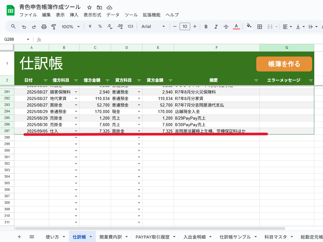The image size is (323, 242).
Task: Open the 100% zoom dropdown
Action: click(x=70, y=27)
